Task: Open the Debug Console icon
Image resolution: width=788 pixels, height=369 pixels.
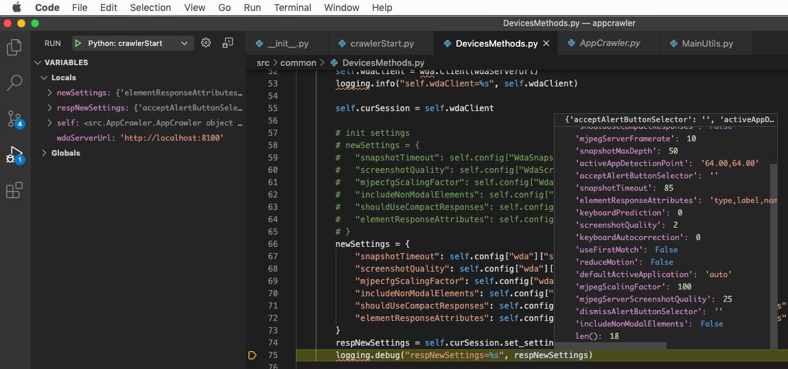Action: click(x=228, y=43)
